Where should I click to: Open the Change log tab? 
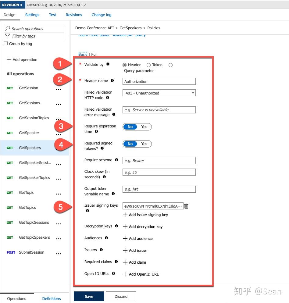(x=102, y=15)
